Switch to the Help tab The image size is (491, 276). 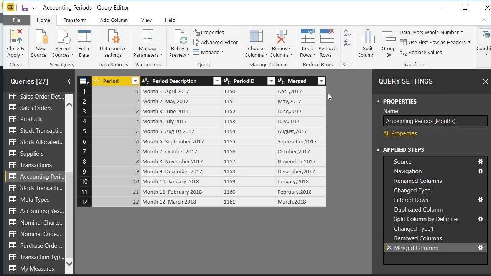(170, 20)
